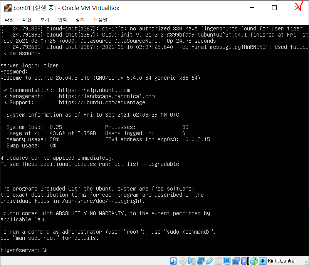Click the 'Swap usage: 0%' entry
The image size is (309, 266).
tap(31, 146)
